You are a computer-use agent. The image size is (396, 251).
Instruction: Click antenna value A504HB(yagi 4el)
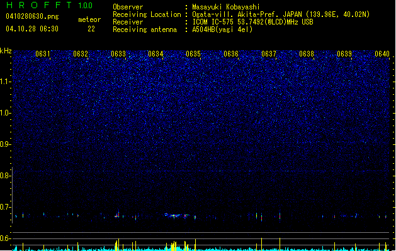222,29
